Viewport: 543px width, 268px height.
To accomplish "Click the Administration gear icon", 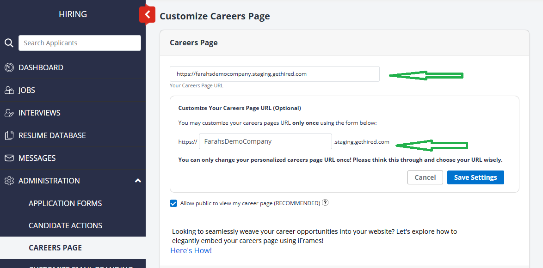I will pyautogui.click(x=9, y=181).
